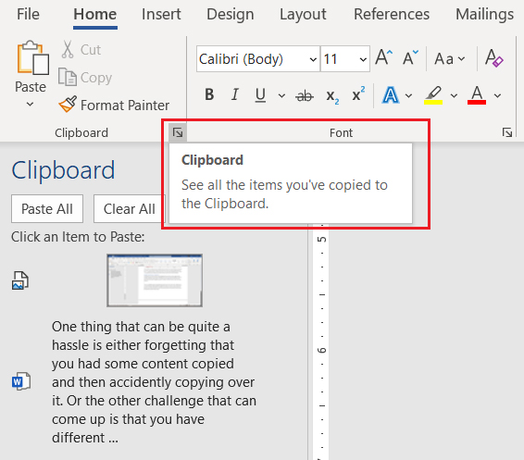Click the picture item icon in Clipboard pane
The image size is (524, 460).
20,280
